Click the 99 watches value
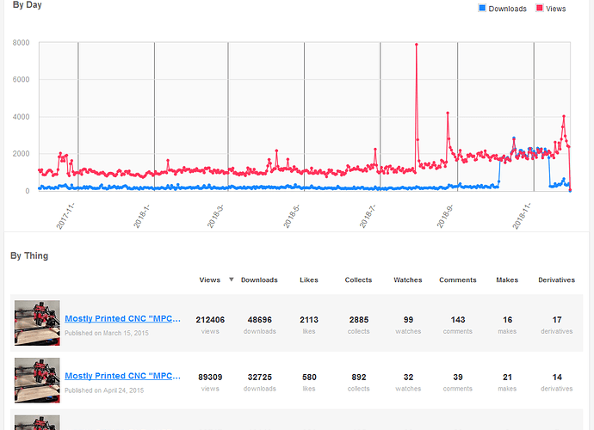Viewport: 594px width, 430px height. (x=408, y=320)
